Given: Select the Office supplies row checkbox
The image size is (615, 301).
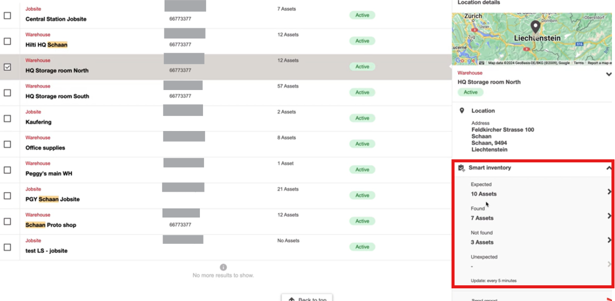Looking at the screenshot, I should [x=8, y=144].
